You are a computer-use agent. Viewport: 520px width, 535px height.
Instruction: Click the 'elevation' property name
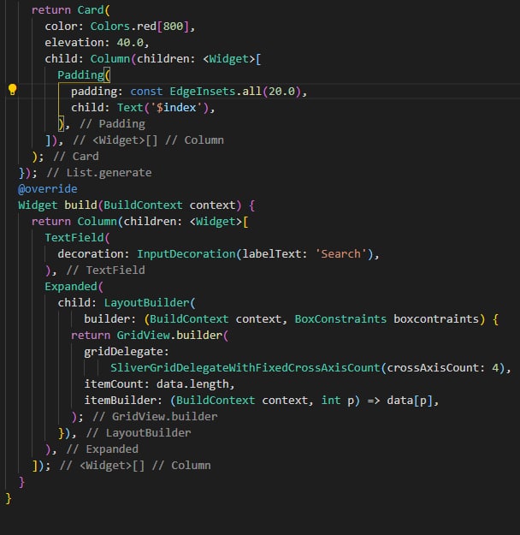point(74,43)
